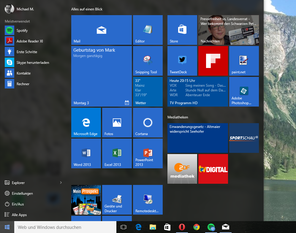The height and width of the screenshot is (233, 296).
Task: Launch the Store tile
Action: point(182,30)
